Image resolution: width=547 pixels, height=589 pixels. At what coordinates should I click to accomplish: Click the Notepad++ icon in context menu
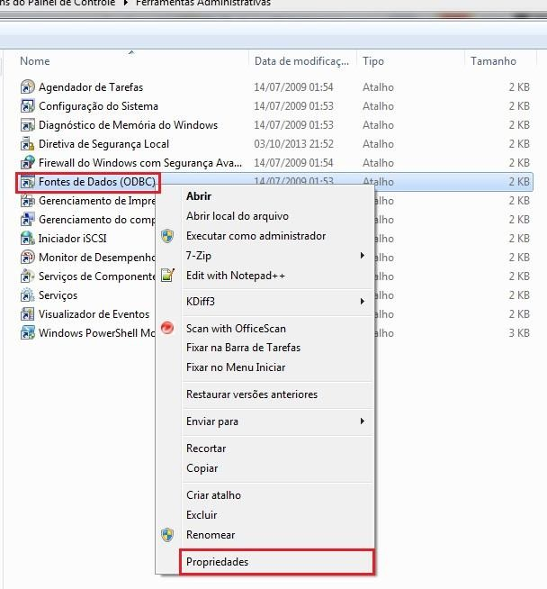(x=167, y=276)
